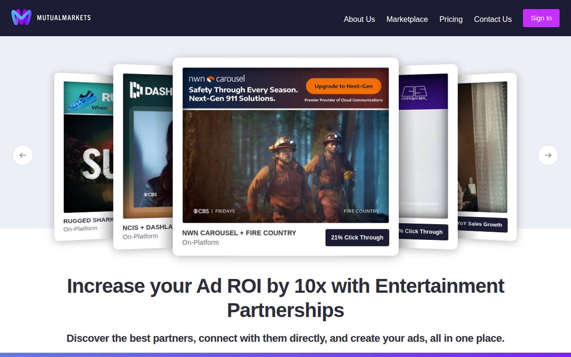Click the MutualMarkets logo icon
The height and width of the screenshot is (357, 571).
tap(21, 18)
